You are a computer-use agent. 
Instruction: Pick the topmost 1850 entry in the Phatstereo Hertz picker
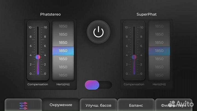coord(63,26)
